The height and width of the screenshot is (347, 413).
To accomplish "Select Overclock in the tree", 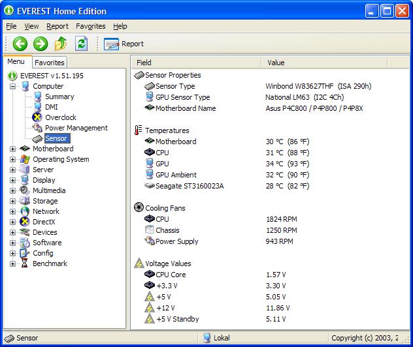I will [61, 117].
